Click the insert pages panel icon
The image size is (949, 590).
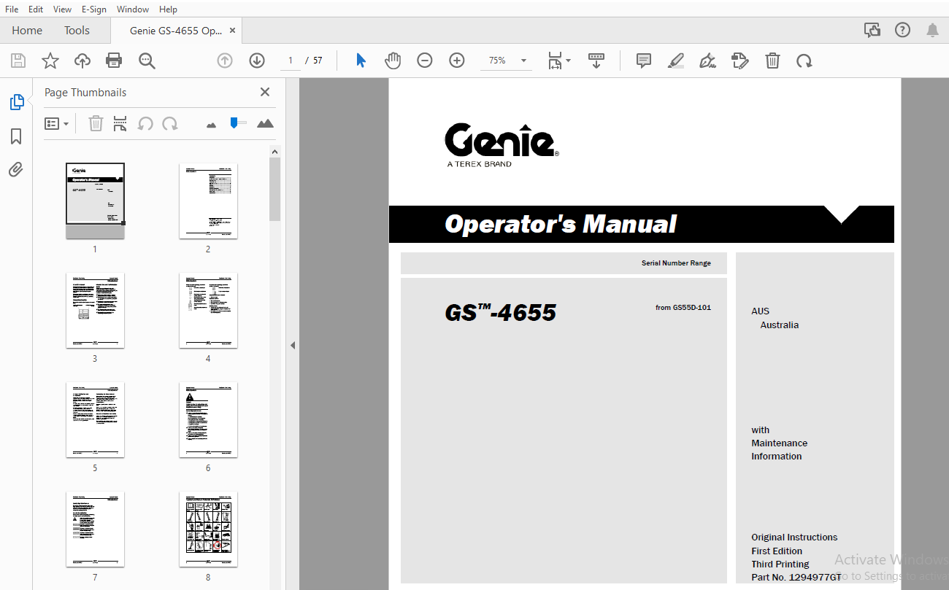(120, 123)
